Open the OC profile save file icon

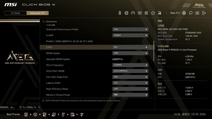point(160,13)
